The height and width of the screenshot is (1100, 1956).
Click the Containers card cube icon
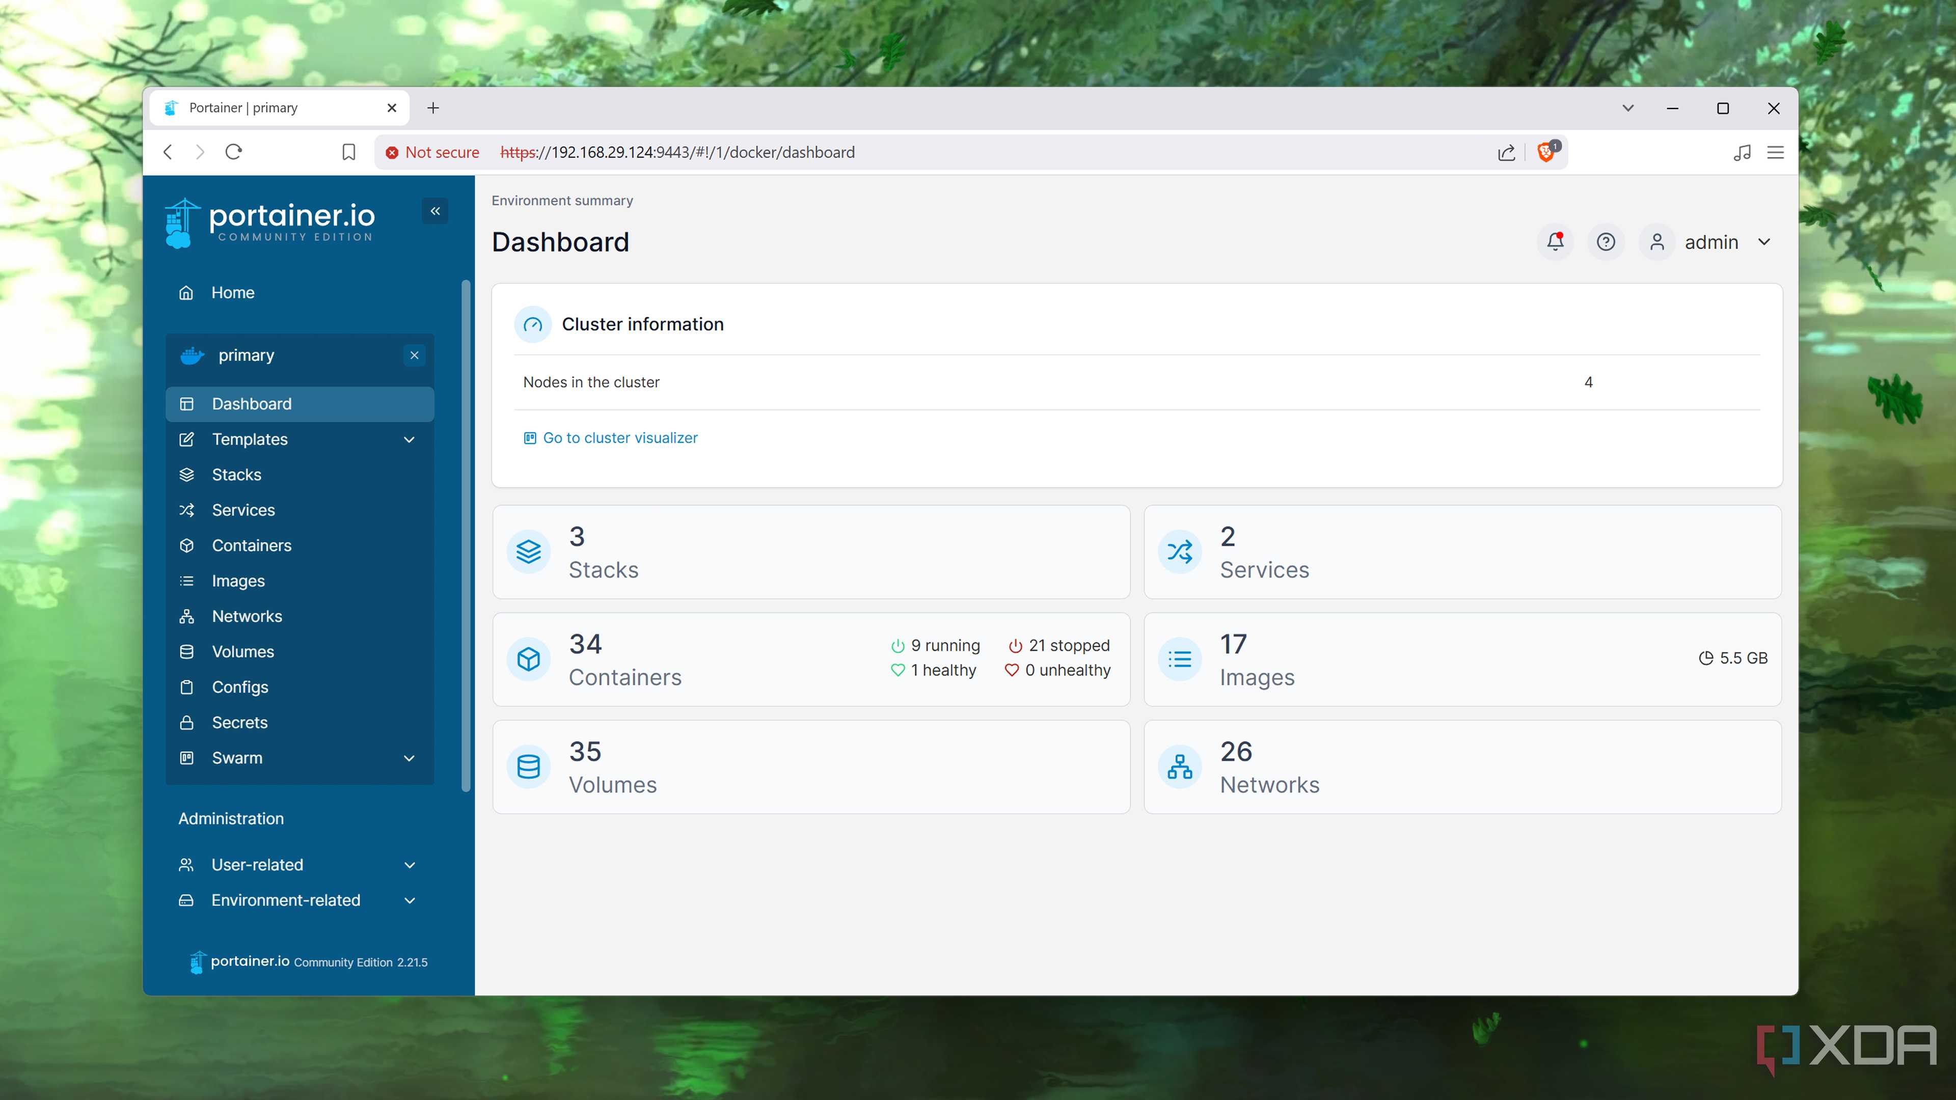tap(529, 659)
